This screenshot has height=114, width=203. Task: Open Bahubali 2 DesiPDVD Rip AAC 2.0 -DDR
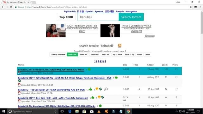click(51, 90)
